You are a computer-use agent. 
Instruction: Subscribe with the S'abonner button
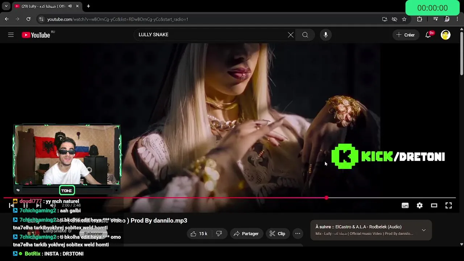93,234
